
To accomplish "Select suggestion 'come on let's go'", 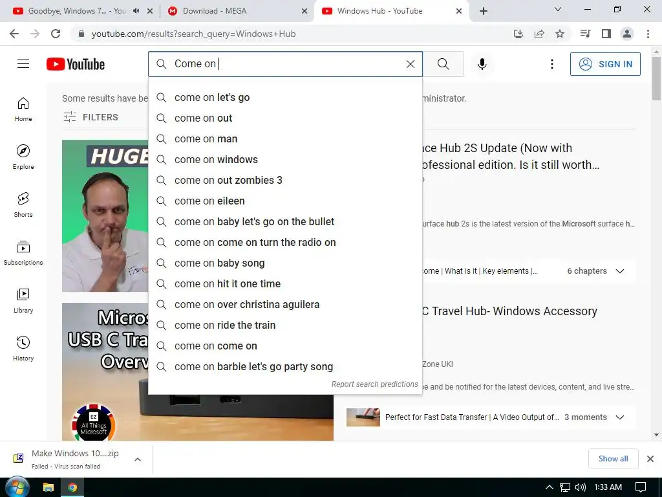I will (x=285, y=98).
